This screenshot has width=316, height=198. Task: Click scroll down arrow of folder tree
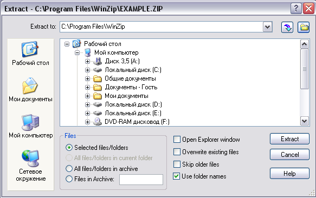[304, 121]
